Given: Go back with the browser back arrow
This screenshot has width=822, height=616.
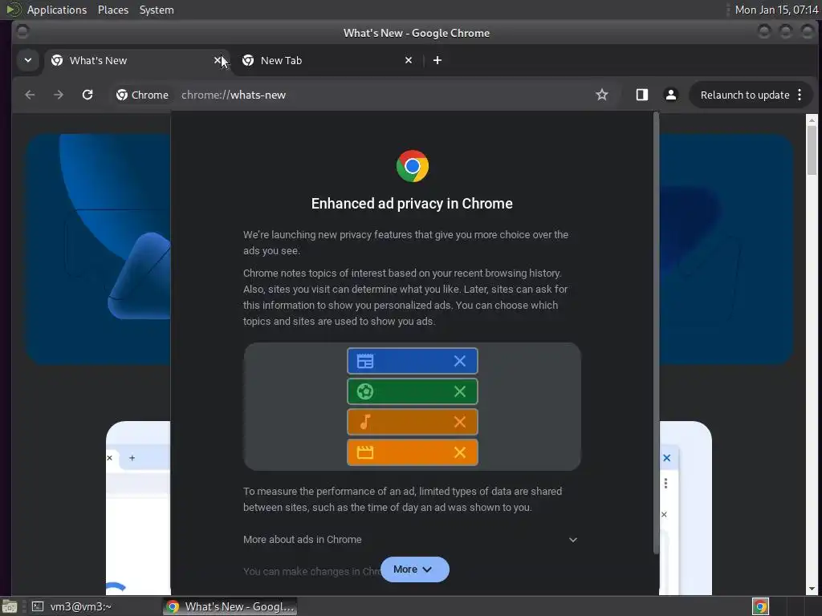Looking at the screenshot, I should 30,95.
